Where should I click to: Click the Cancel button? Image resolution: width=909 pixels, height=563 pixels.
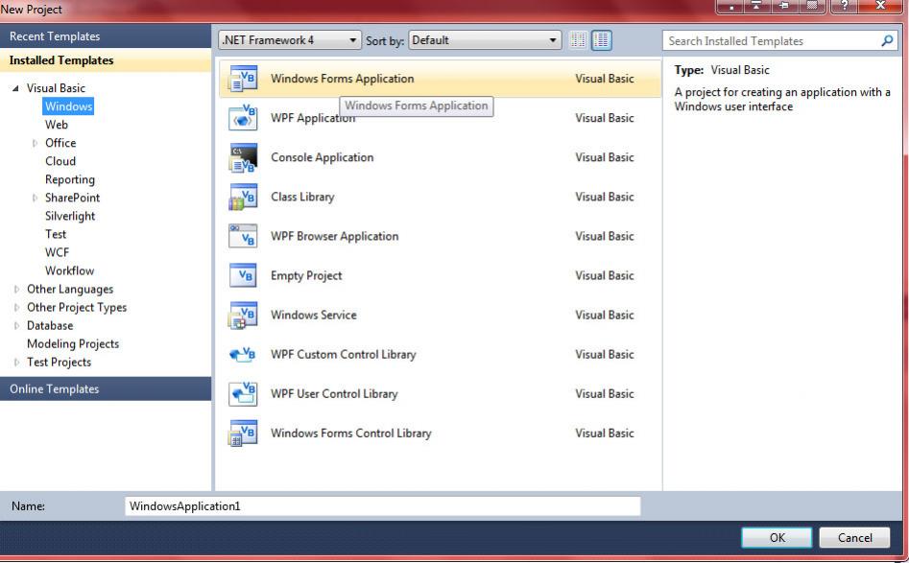pos(854,537)
